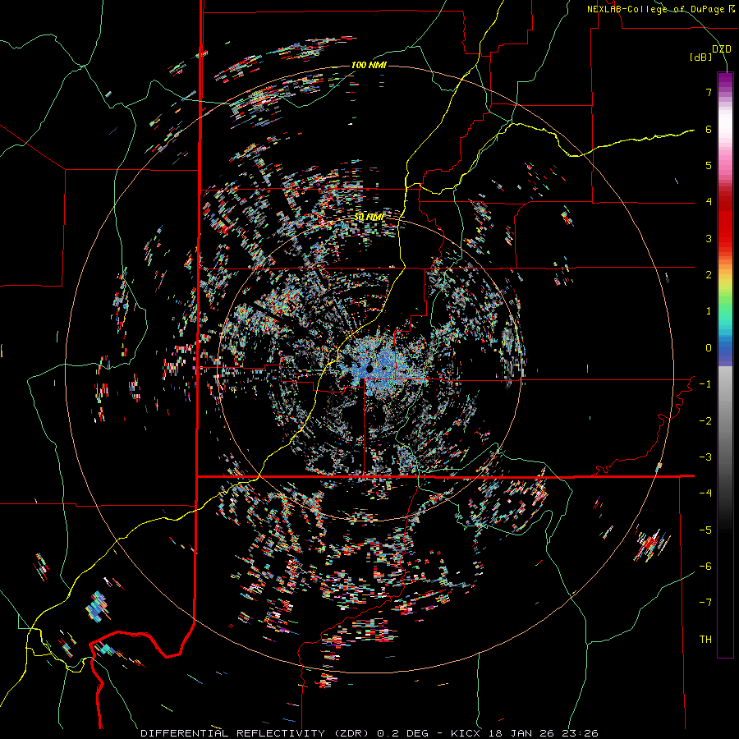739x739 pixels.
Task: Click the differential reflectivity color scale bar
Action: pos(725,365)
